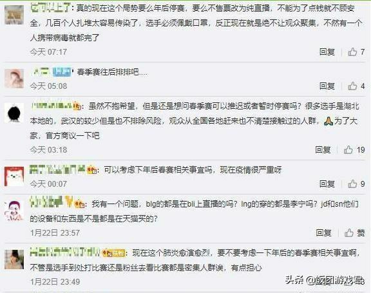Click the praying hands emoji
The image size is (371, 293).
328,121
